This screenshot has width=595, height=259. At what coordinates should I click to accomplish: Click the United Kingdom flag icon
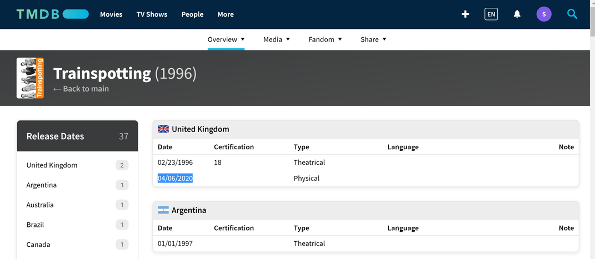pos(163,129)
